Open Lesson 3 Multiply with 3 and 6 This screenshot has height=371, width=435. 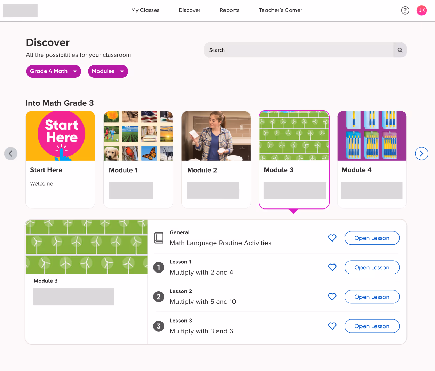(x=372, y=326)
